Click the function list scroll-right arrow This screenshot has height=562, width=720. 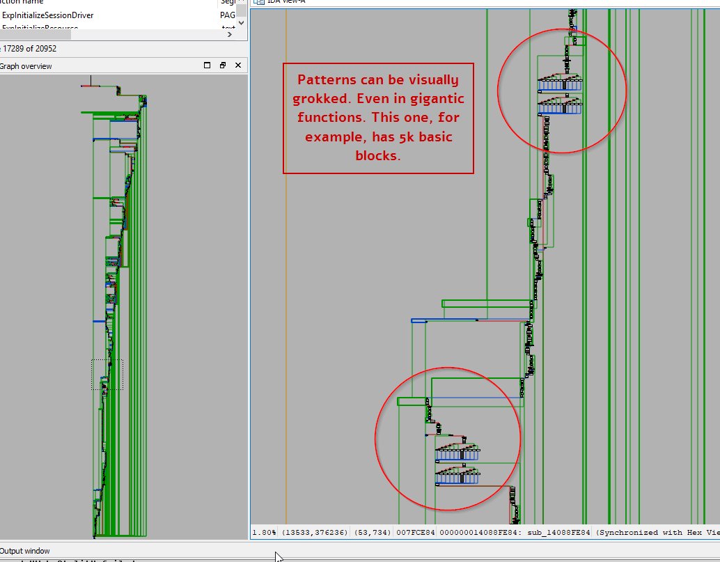230,34
